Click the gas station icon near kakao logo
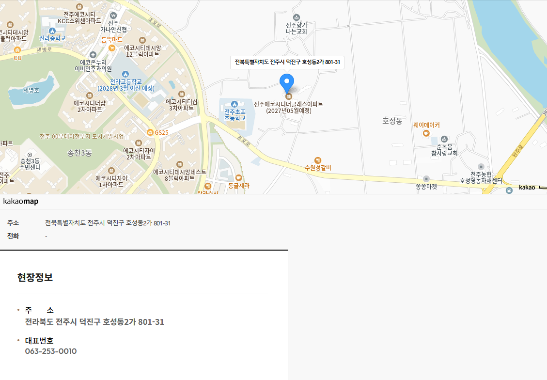The width and height of the screenshot is (547, 380). pyautogui.click(x=509, y=190)
